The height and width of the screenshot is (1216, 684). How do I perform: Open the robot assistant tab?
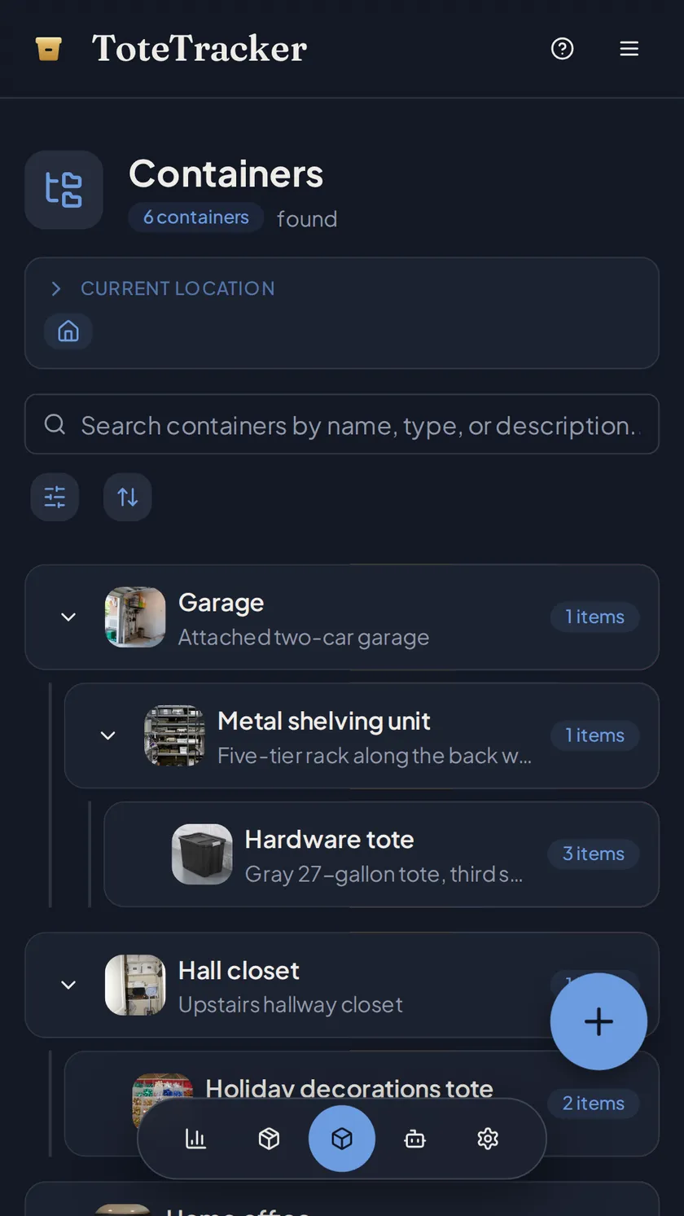tap(414, 1139)
